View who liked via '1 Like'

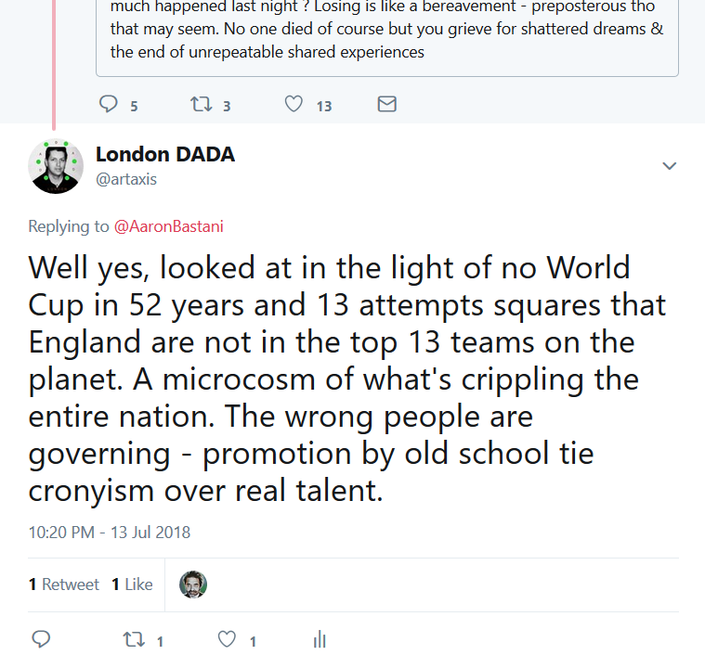[x=132, y=584]
